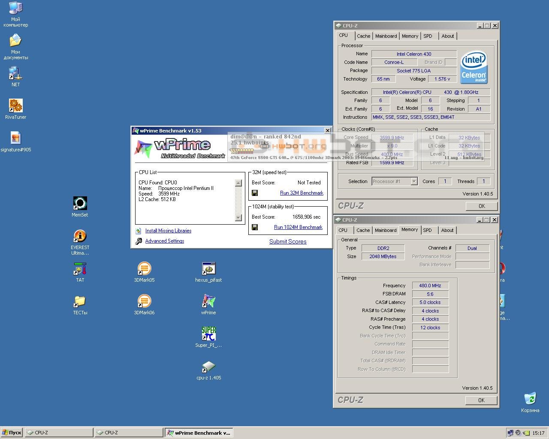The width and height of the screenshot is (549, 439).
Task: Click the Install Missing Libraries icon
Action: pyautogui.click(x=139, y=231)
